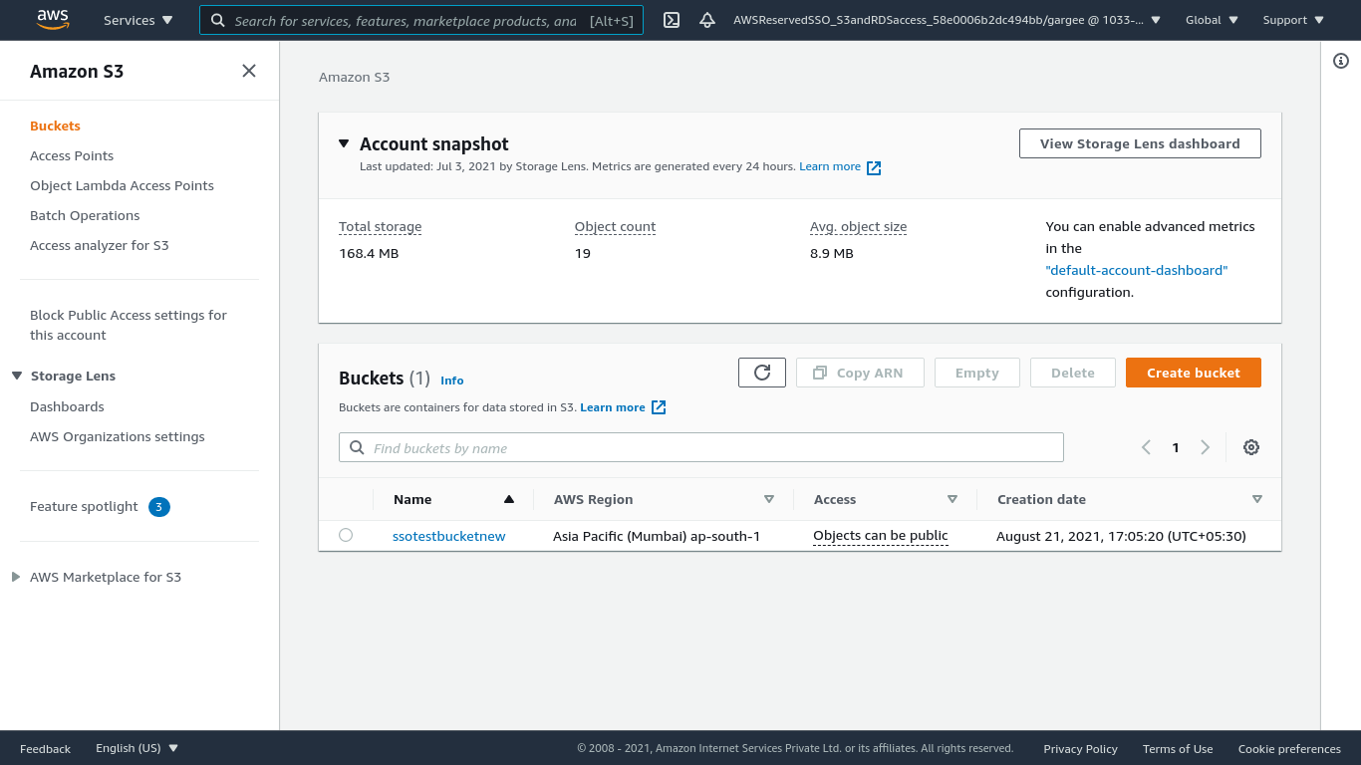Open the info panel icon on the right edge
The width and height of the screenshot is (1361, 765).
tap(1341, 62)
